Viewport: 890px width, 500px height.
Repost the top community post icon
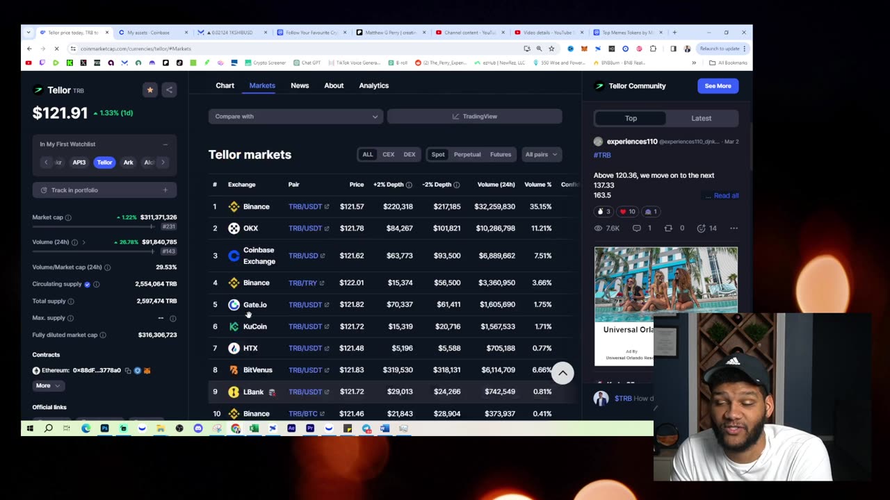(x=668, y=228)
